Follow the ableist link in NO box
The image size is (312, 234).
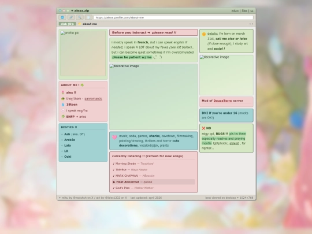[234, 143]
